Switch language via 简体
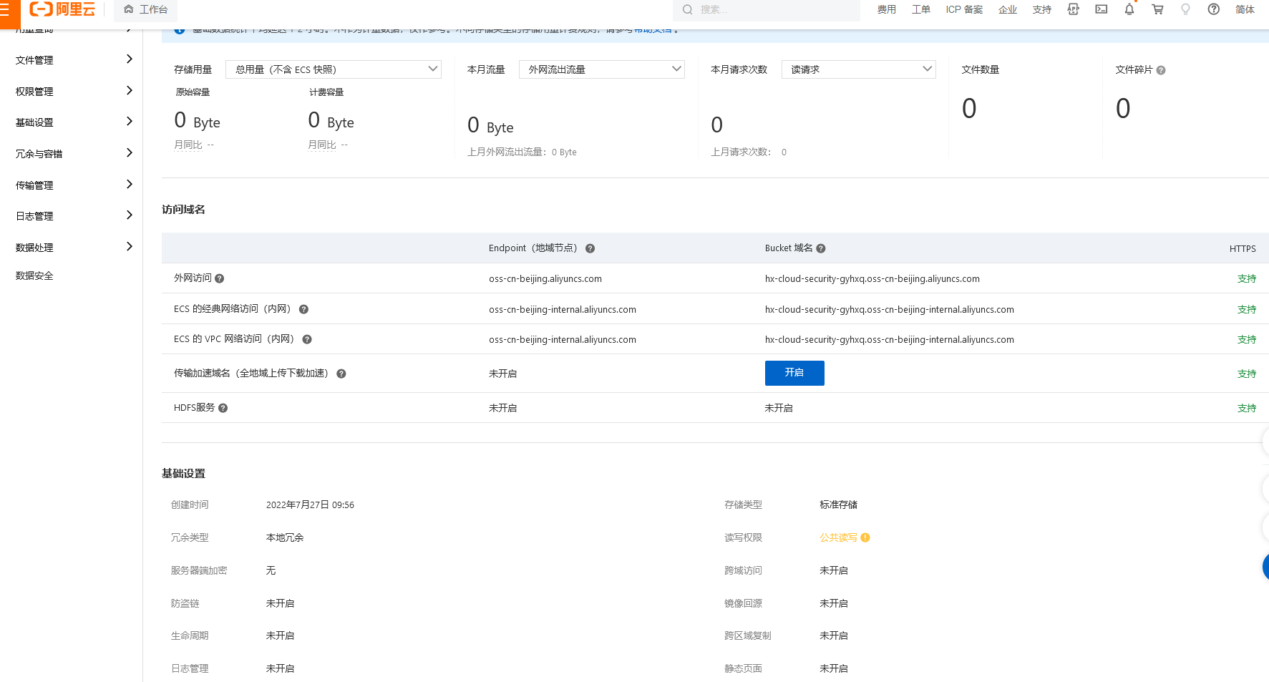 (1245, 9)
